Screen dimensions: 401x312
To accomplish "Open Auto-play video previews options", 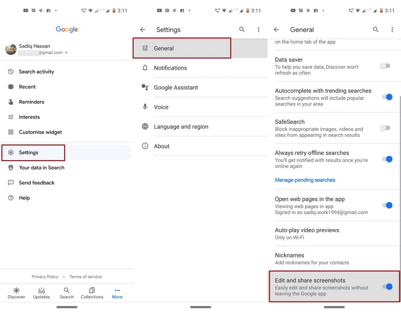I will click(335, 234).
